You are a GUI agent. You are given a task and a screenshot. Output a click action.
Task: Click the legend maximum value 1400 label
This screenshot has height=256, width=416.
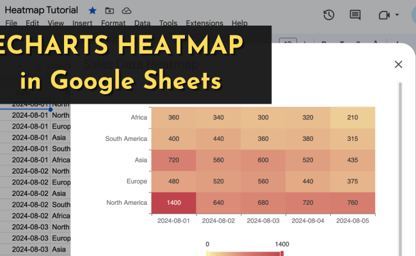pyautogui.click(x=282, y=244)
